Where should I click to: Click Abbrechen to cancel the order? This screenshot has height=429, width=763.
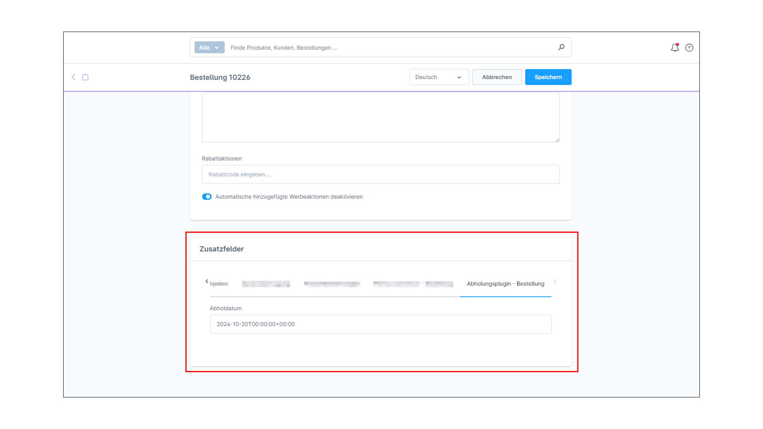click(x=497, y=77)
